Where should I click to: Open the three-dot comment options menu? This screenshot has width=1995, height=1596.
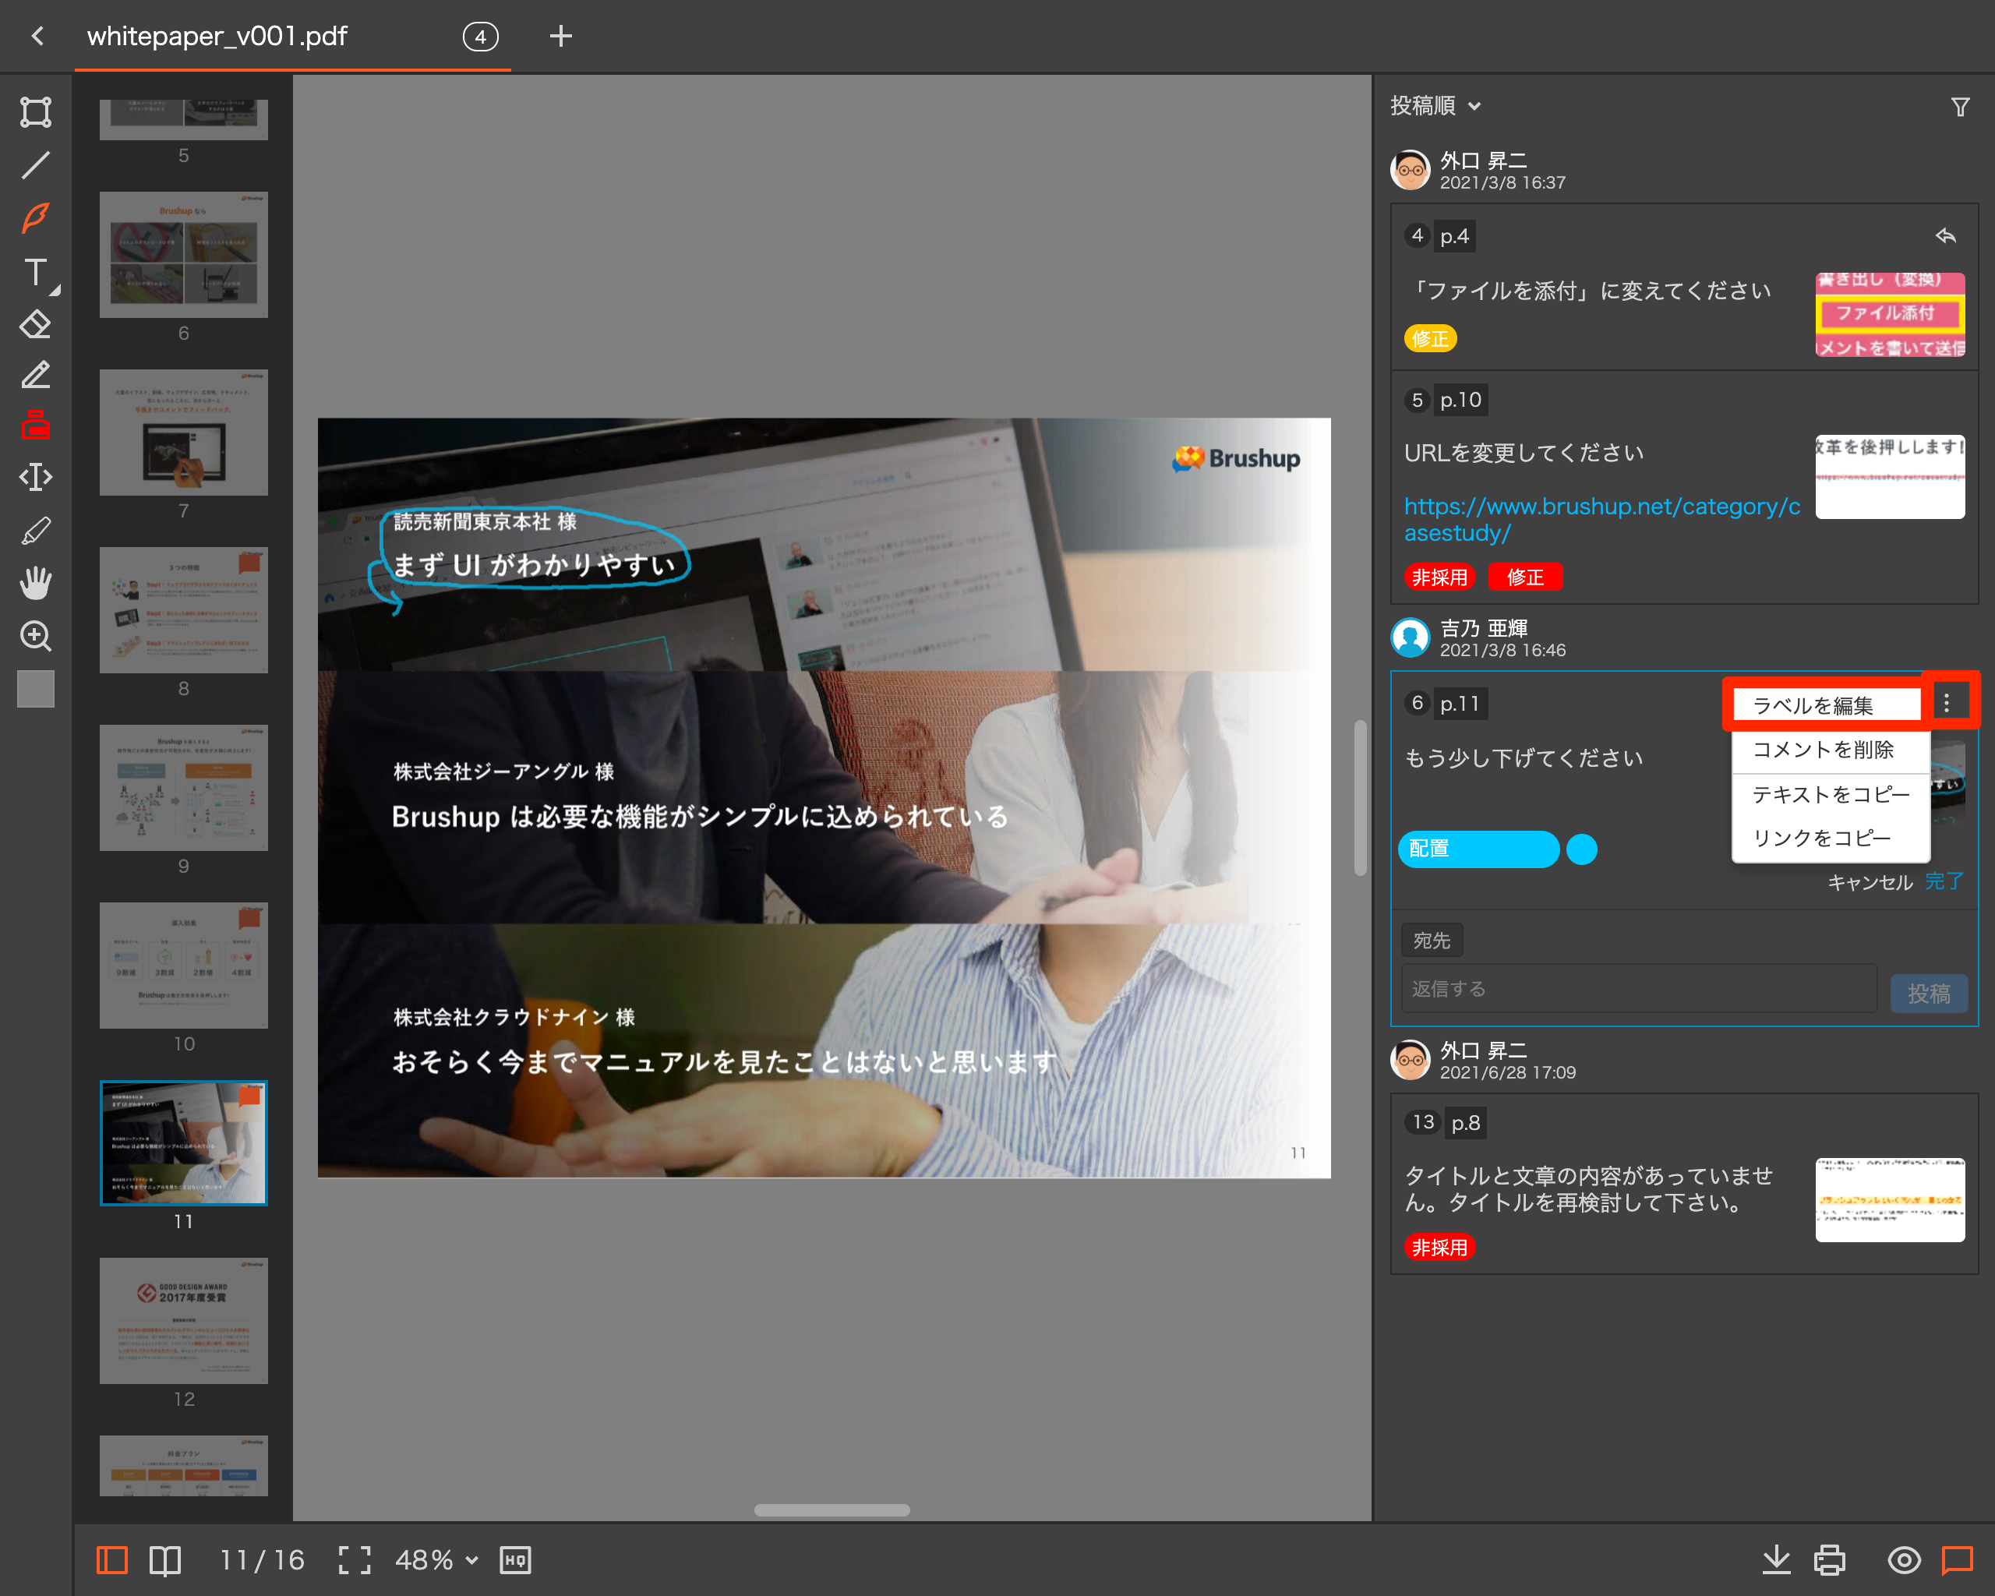click(x=1947, y=703)
